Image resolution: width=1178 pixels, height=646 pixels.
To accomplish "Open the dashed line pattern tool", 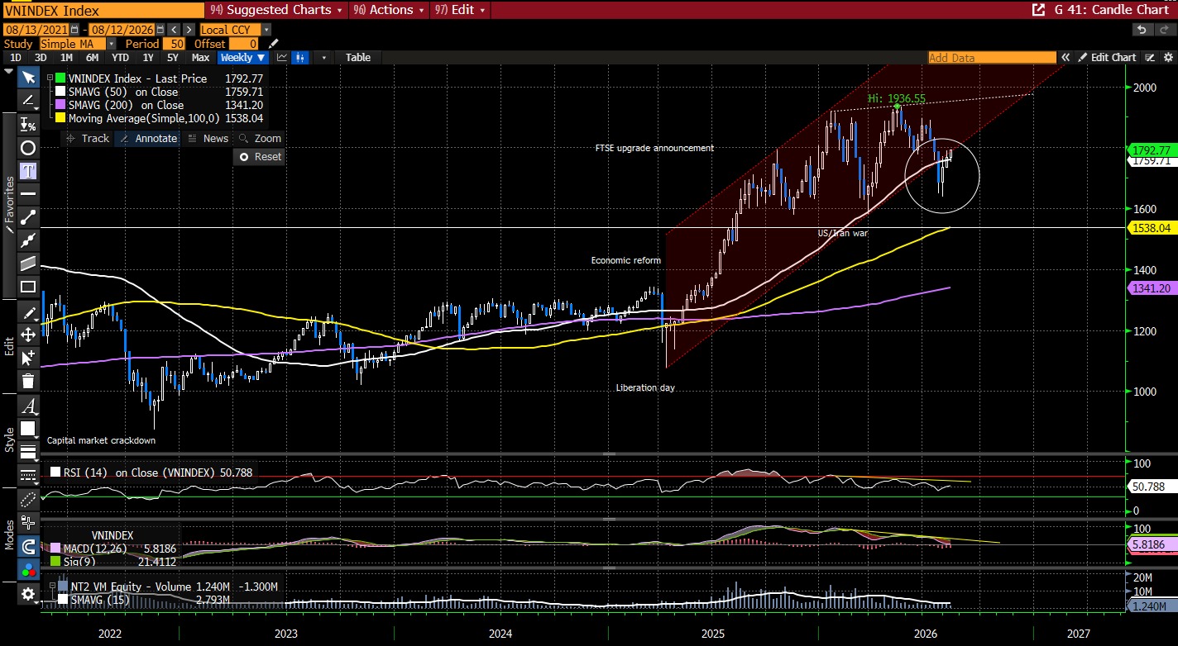I will coord(28,475).
